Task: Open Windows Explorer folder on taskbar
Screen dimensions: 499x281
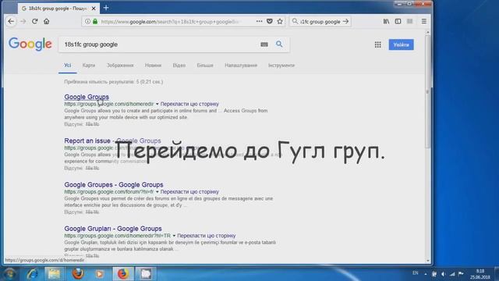Action: click(x=54, y=274)
